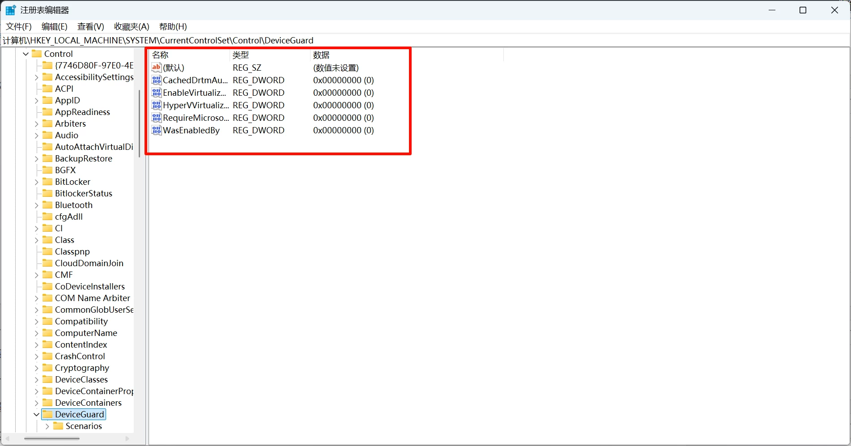The image size is (851, 446).
Task: Click the BitLocker folder icon
Action: (x=47, y=182)
